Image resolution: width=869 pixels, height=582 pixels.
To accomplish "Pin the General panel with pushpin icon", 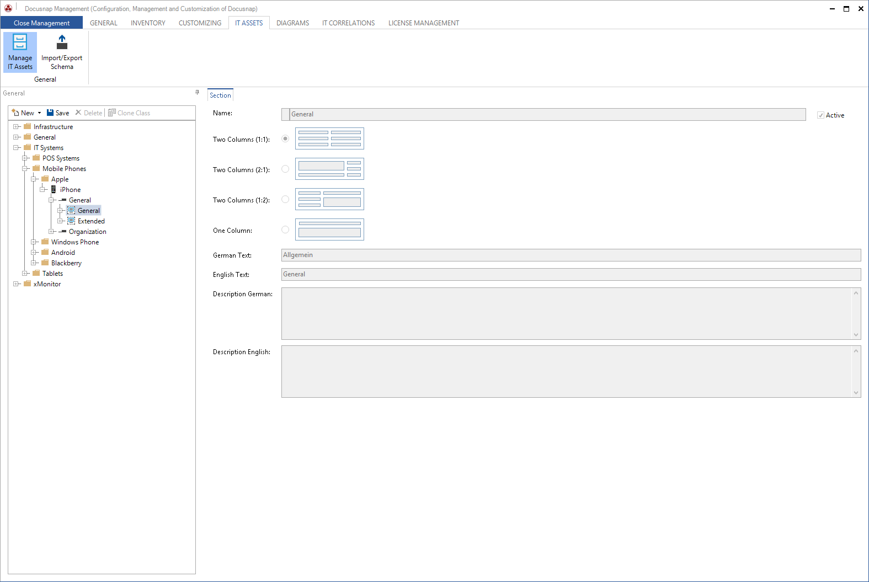I will tap(197, 93).
